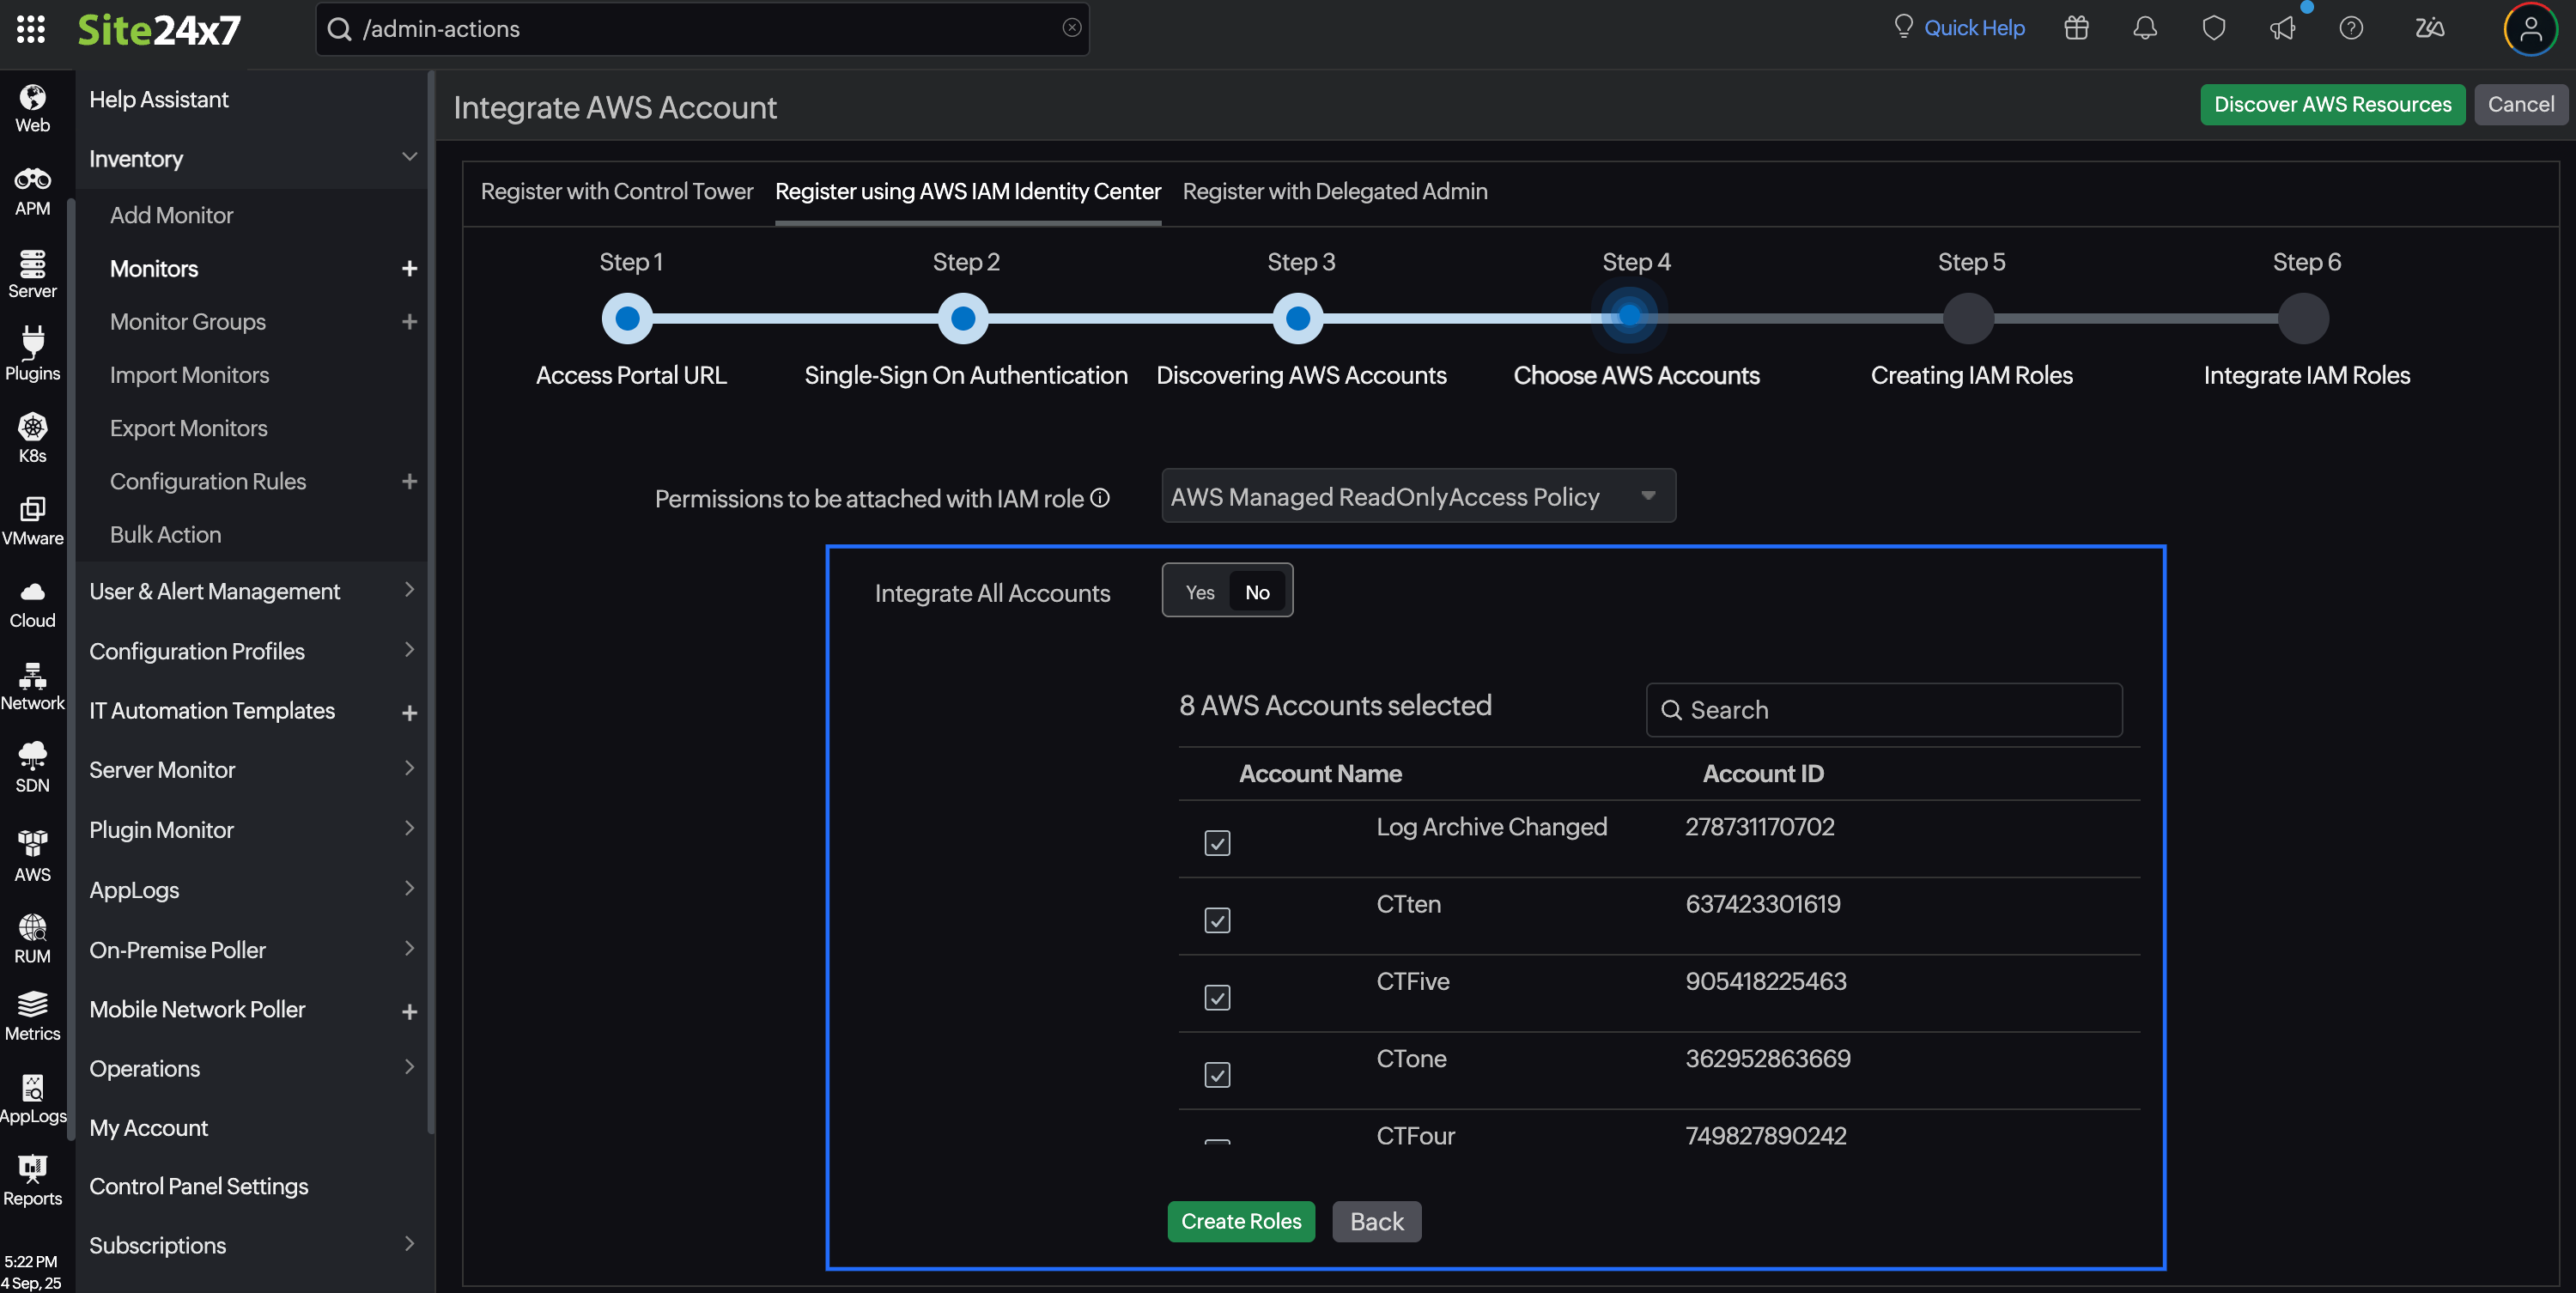Screen dimensions: 2576x1293
Task: Switch to Register with Control Tower tab
Action: [x=616, y=191]
